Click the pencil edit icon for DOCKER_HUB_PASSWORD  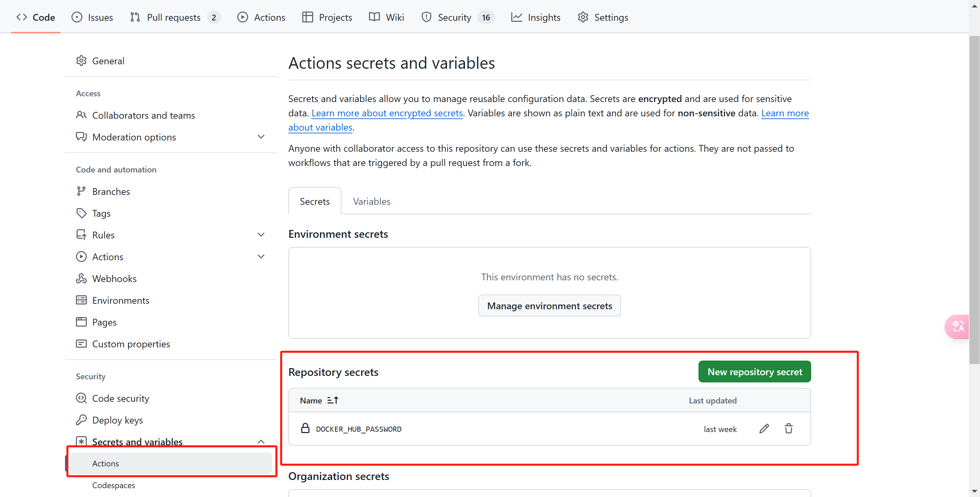click(x=764, y=429)
